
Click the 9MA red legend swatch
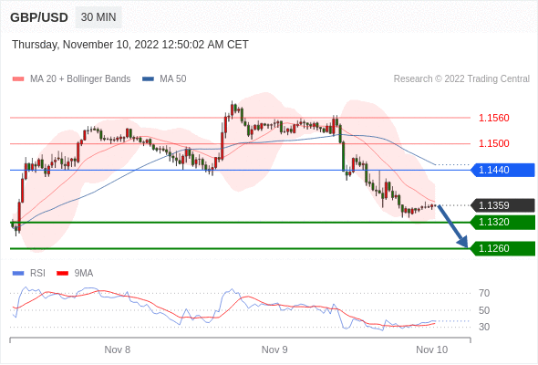pos(62,274)
